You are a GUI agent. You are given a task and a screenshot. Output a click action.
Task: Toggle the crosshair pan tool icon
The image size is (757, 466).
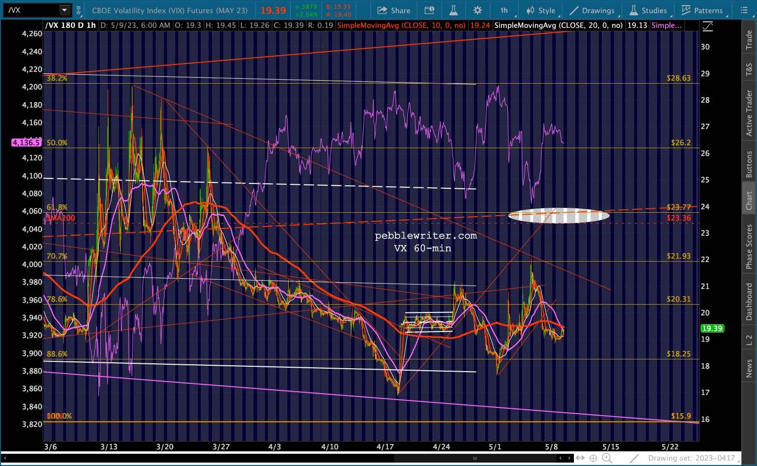(x=593, y=458)
